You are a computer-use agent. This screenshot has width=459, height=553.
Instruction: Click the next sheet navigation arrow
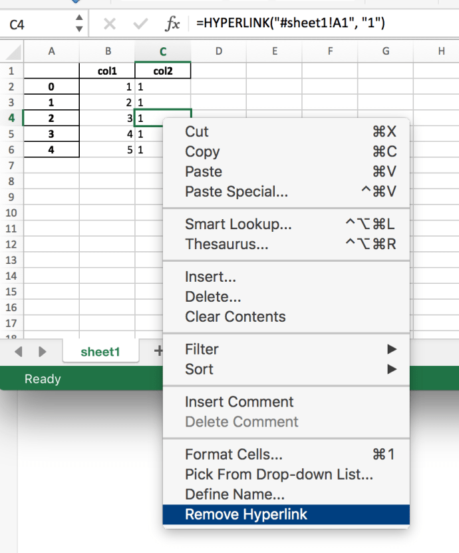[42, 351]
